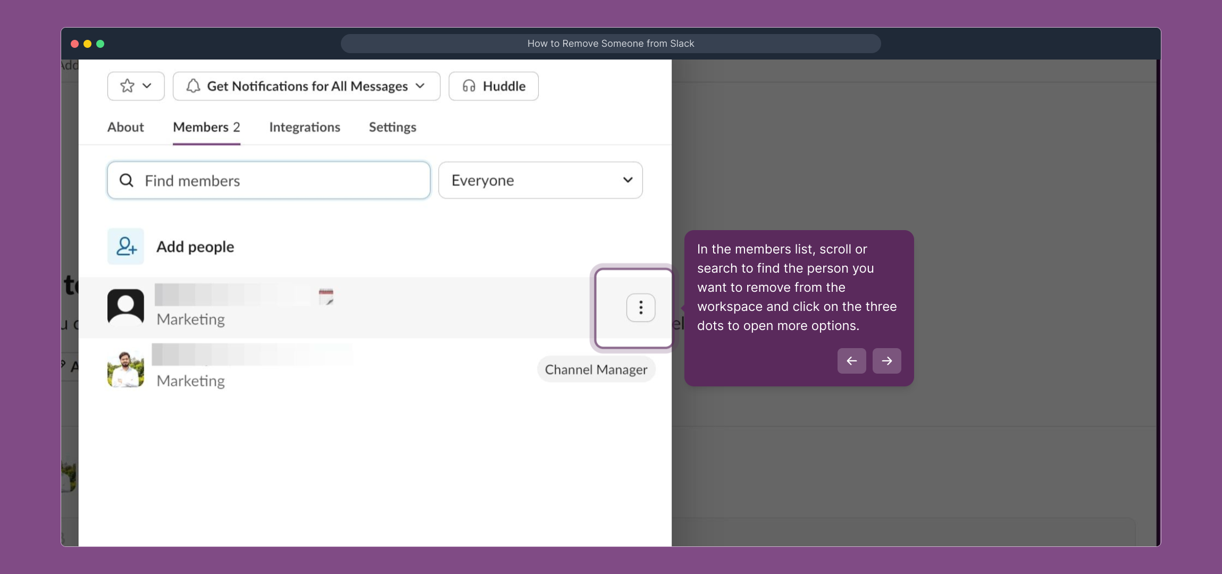1222x574 pixels.
Task: Open the Settings tab
Action: pyautogui.click(x=391, y=127)
